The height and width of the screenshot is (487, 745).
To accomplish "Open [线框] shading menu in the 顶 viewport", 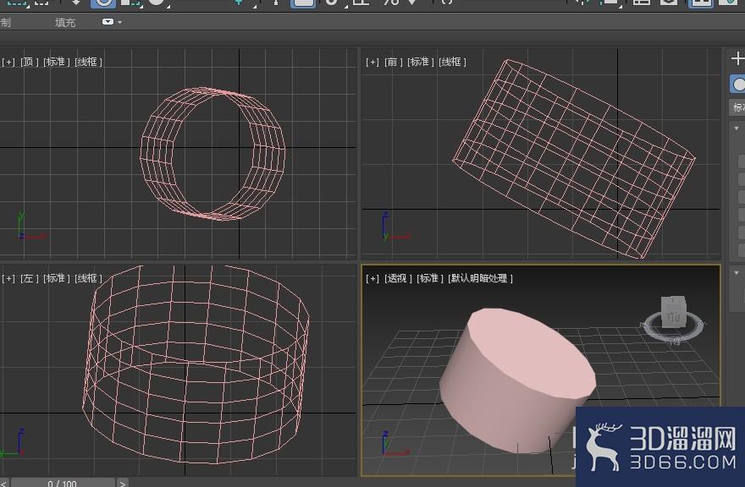I will coord(88,62).
